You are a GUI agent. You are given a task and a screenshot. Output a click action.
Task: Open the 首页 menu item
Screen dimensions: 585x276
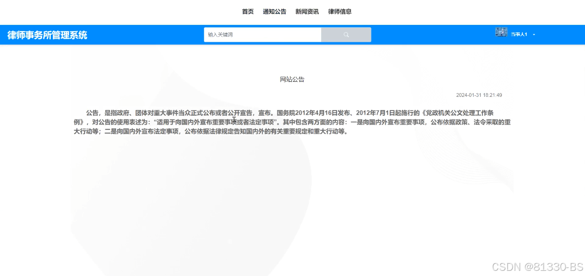pos(248,12)
